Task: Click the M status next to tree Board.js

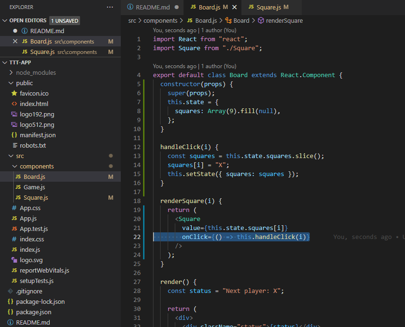Action: pyautogui.click(x=111, y=177)
